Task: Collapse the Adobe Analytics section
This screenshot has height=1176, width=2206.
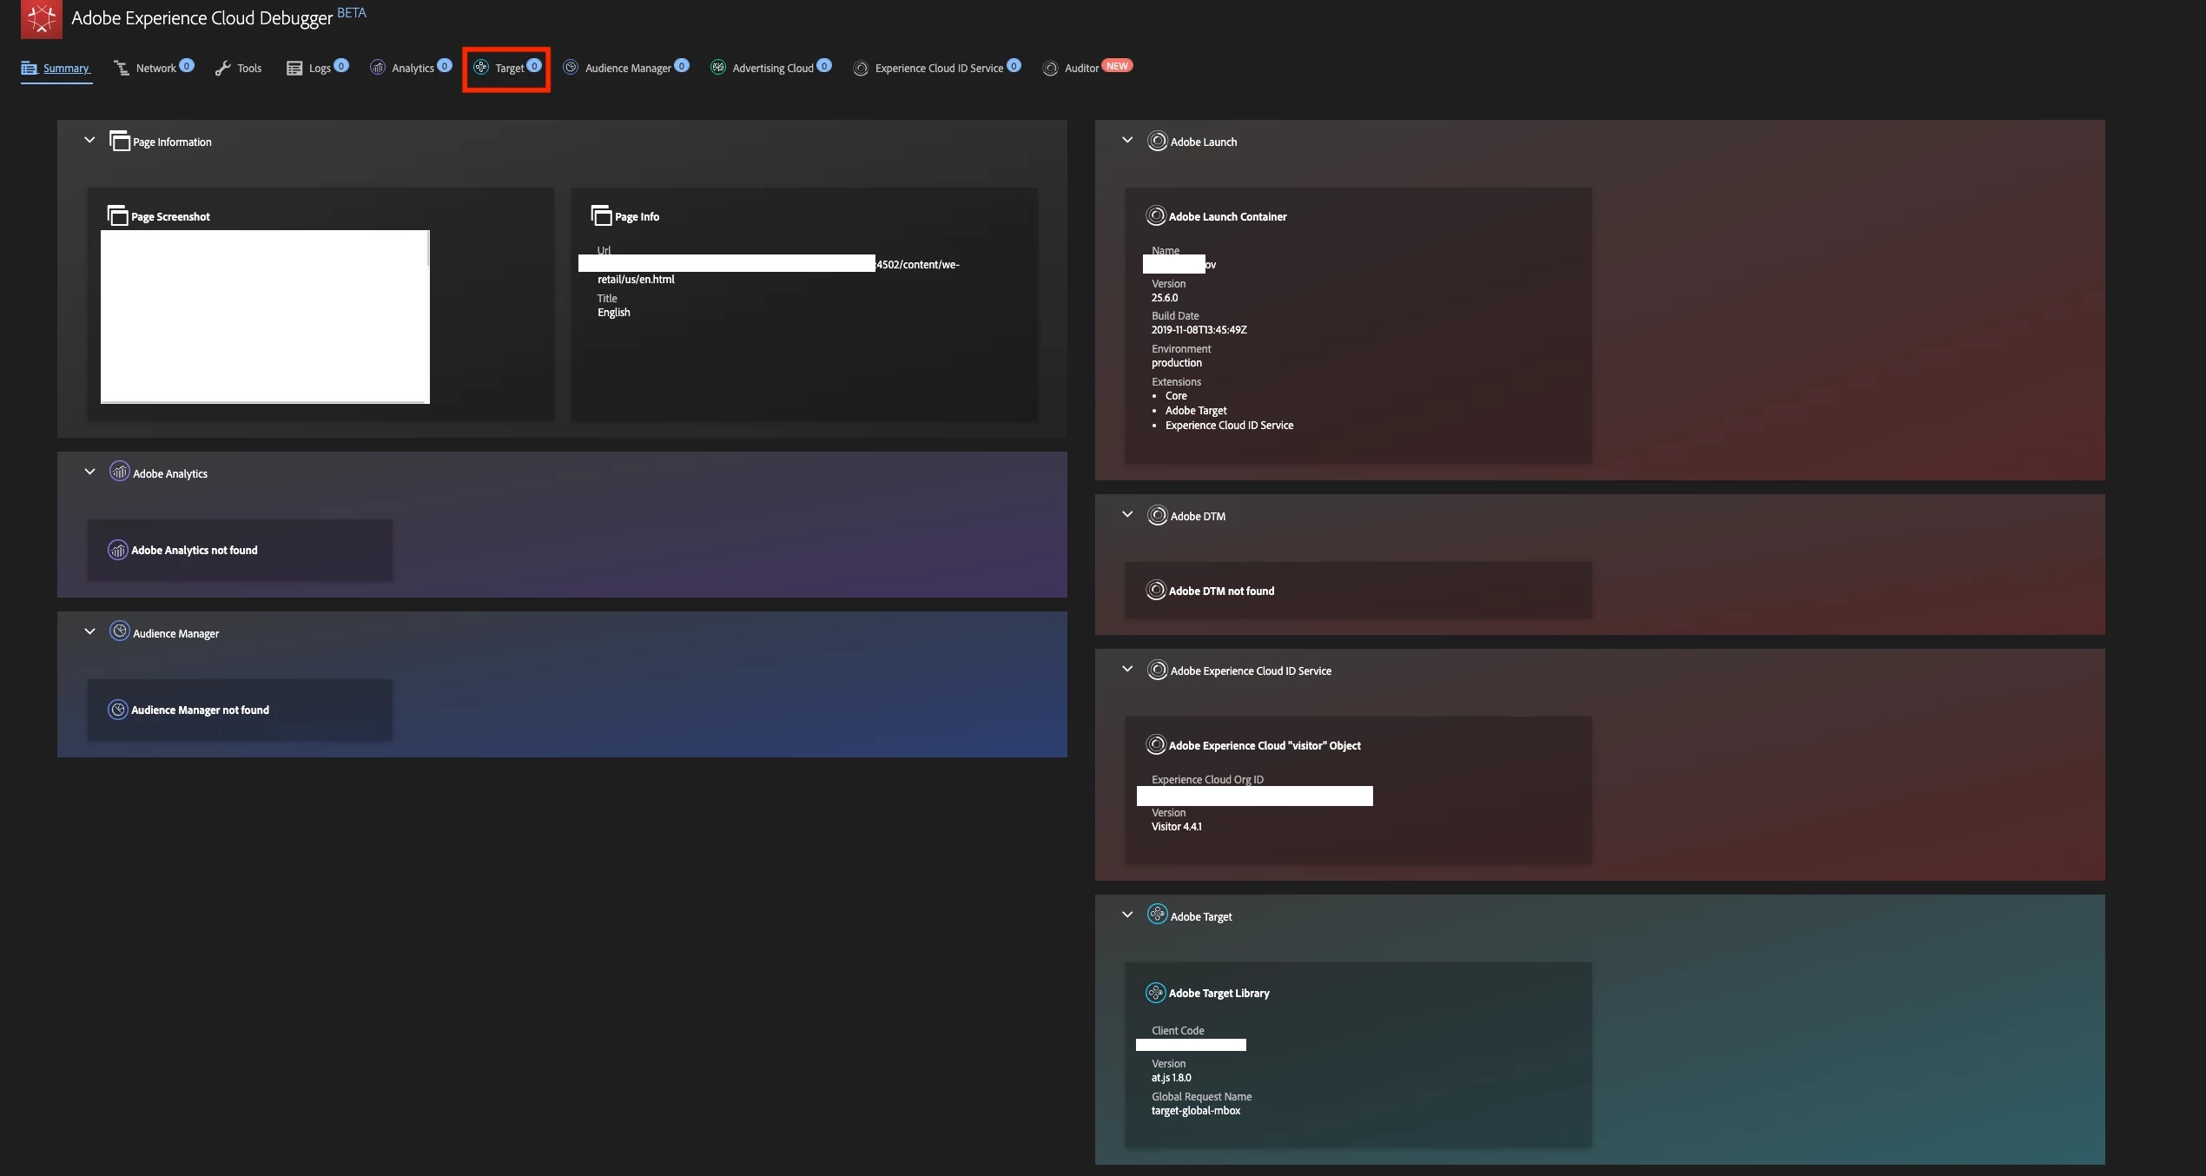Action: [x=89, y=472]
